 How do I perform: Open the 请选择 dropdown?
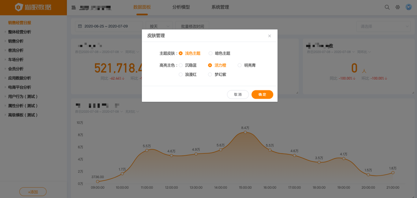click(x=384, y=26)
